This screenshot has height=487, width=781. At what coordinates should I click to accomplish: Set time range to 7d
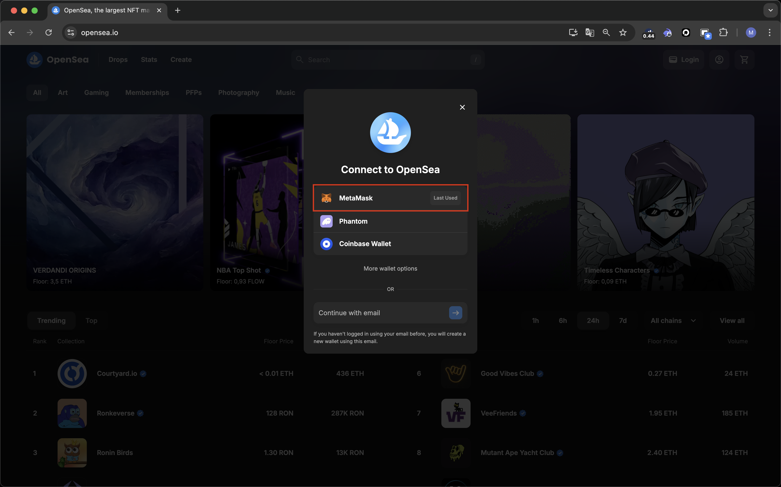pos(623,320)
